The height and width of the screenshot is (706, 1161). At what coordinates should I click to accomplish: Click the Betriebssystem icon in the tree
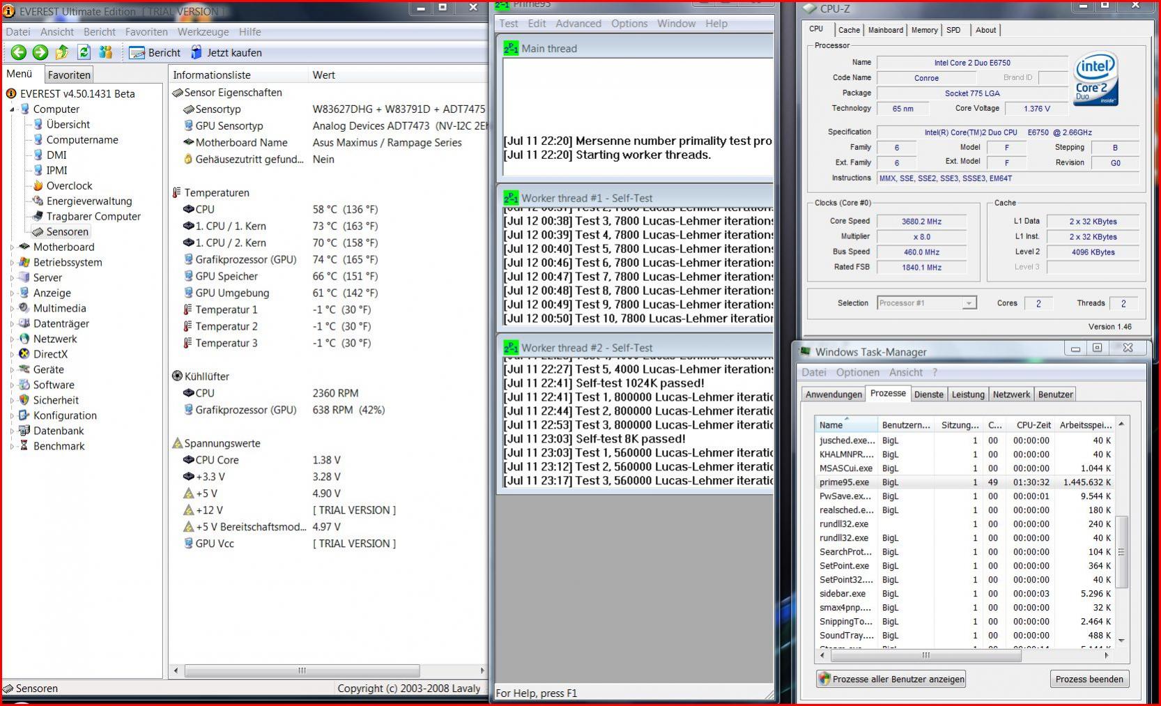(x=24, y=262)
